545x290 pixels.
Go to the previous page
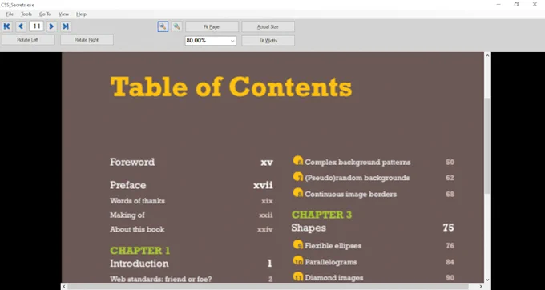(21, 26)
